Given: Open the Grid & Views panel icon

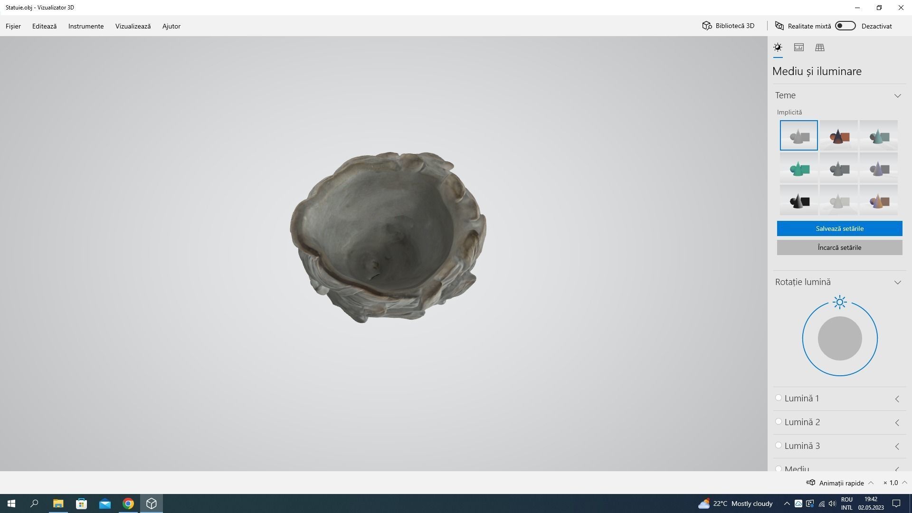Looking at the screenshot, I should pos(820,47).
